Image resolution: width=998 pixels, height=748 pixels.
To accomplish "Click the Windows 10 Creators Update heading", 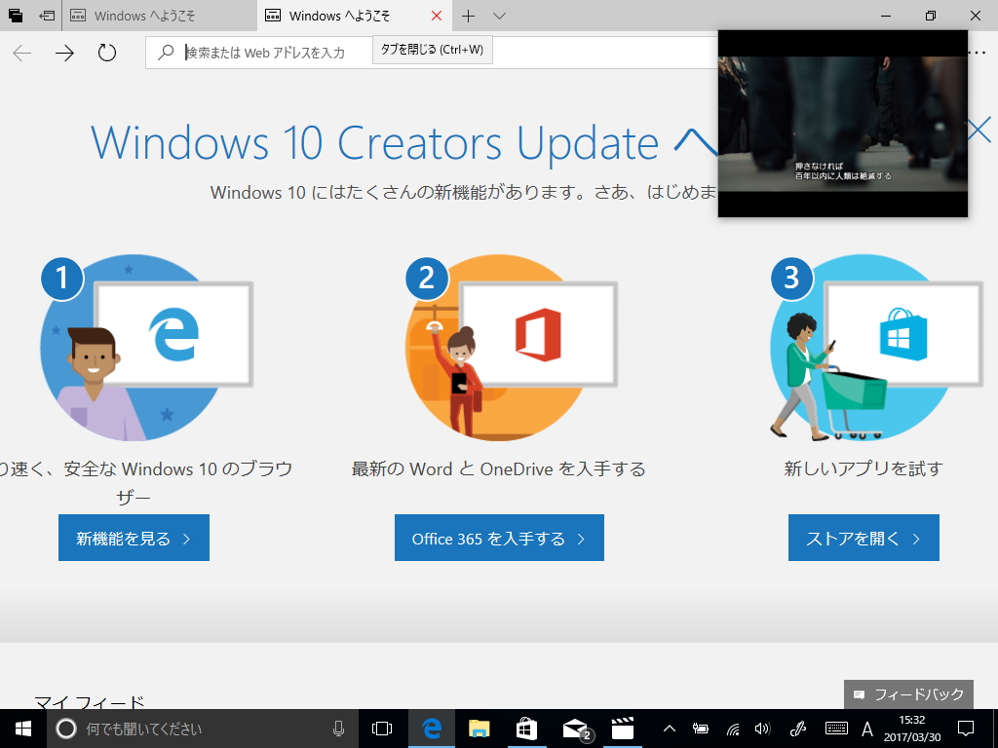I will coord(404,142).
